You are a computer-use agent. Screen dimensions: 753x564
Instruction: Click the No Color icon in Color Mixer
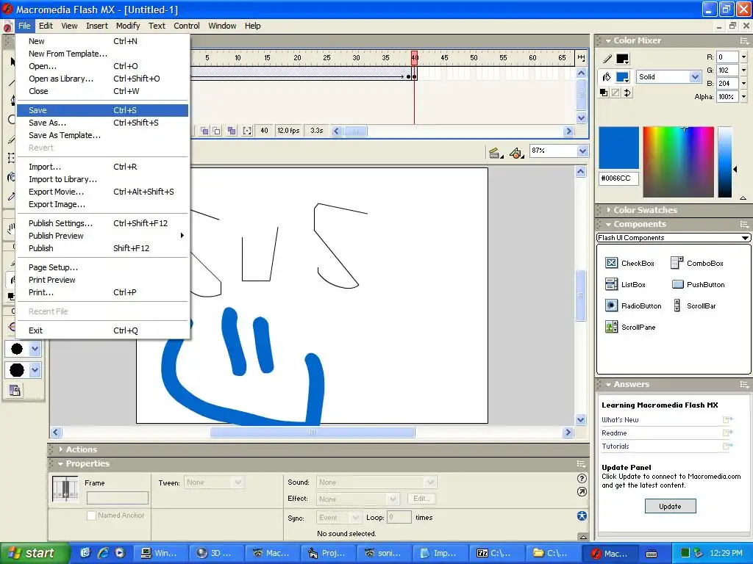click(x=615, y=93)
